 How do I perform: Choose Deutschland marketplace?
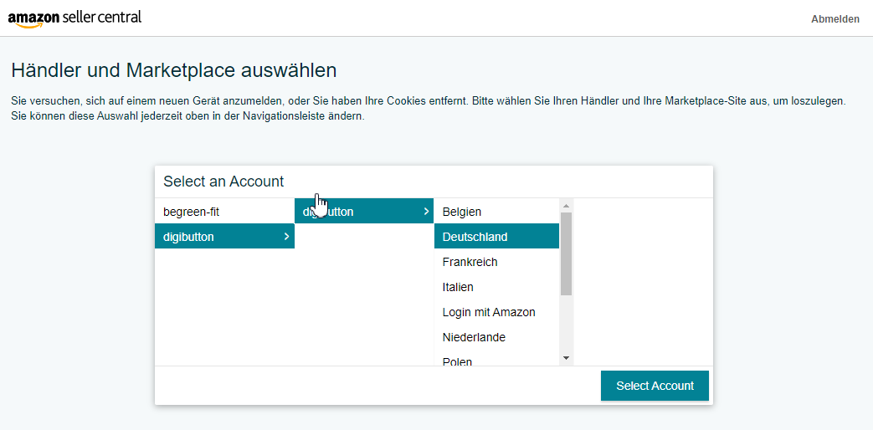(x=496, y=237)
